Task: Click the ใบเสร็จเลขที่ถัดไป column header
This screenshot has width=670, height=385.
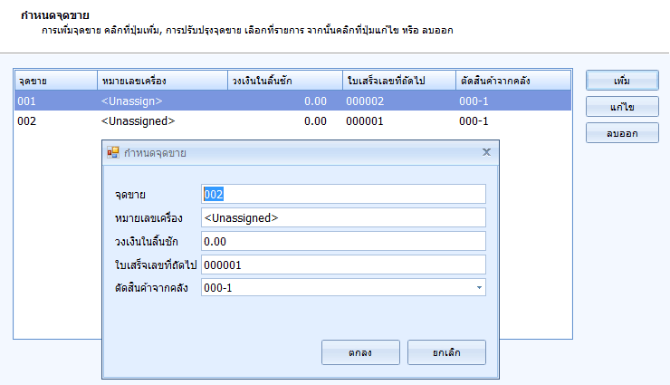Action: pos(397,81)
